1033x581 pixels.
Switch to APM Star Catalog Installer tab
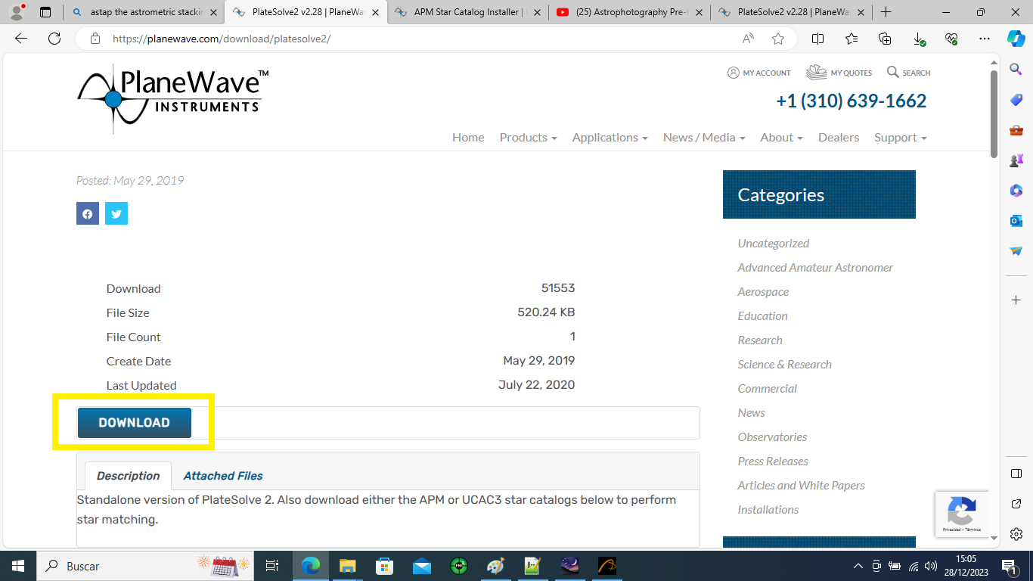(467, 12)
